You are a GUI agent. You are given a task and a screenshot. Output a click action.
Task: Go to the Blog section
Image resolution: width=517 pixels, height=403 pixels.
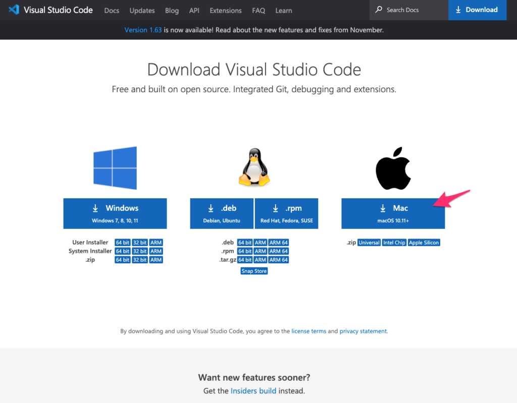coord(172,11)
